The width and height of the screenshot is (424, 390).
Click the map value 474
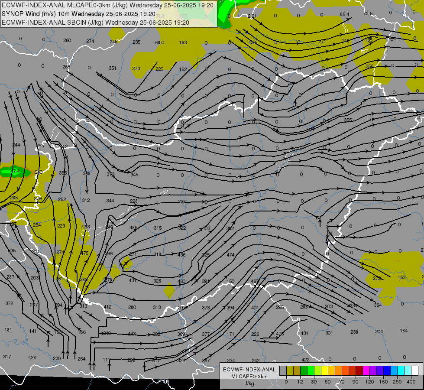(230, 255)
